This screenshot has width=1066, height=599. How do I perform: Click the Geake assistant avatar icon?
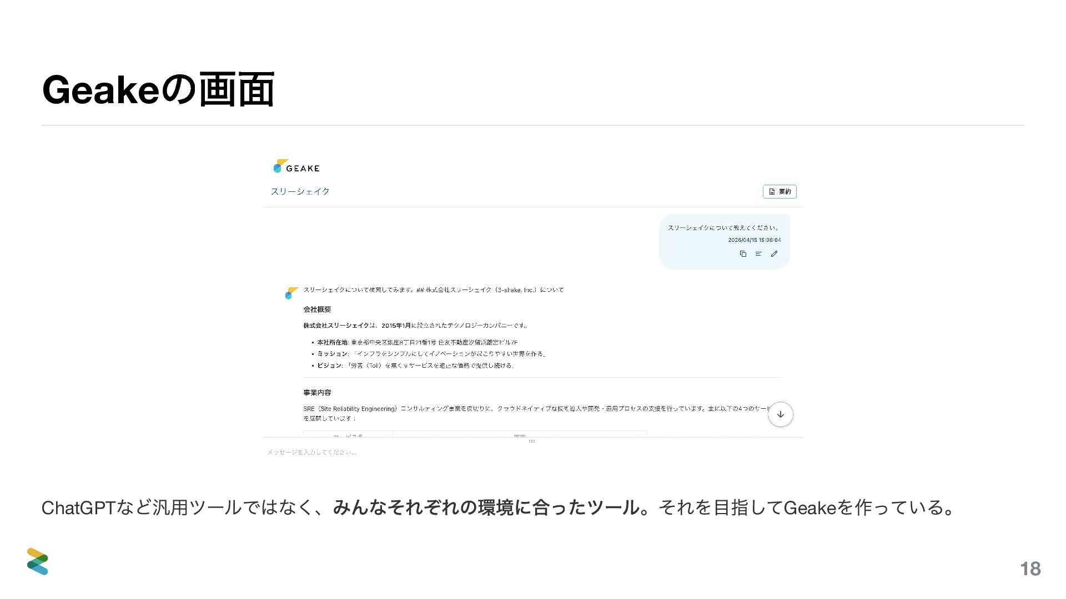tap(291, 293)
